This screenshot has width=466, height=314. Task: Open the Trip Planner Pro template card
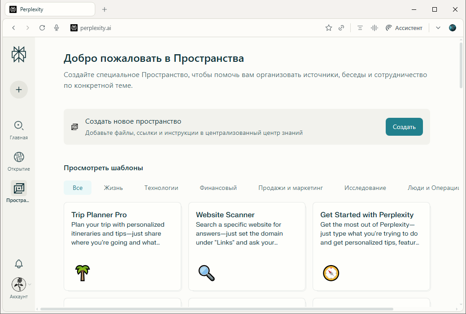point(122,246)
